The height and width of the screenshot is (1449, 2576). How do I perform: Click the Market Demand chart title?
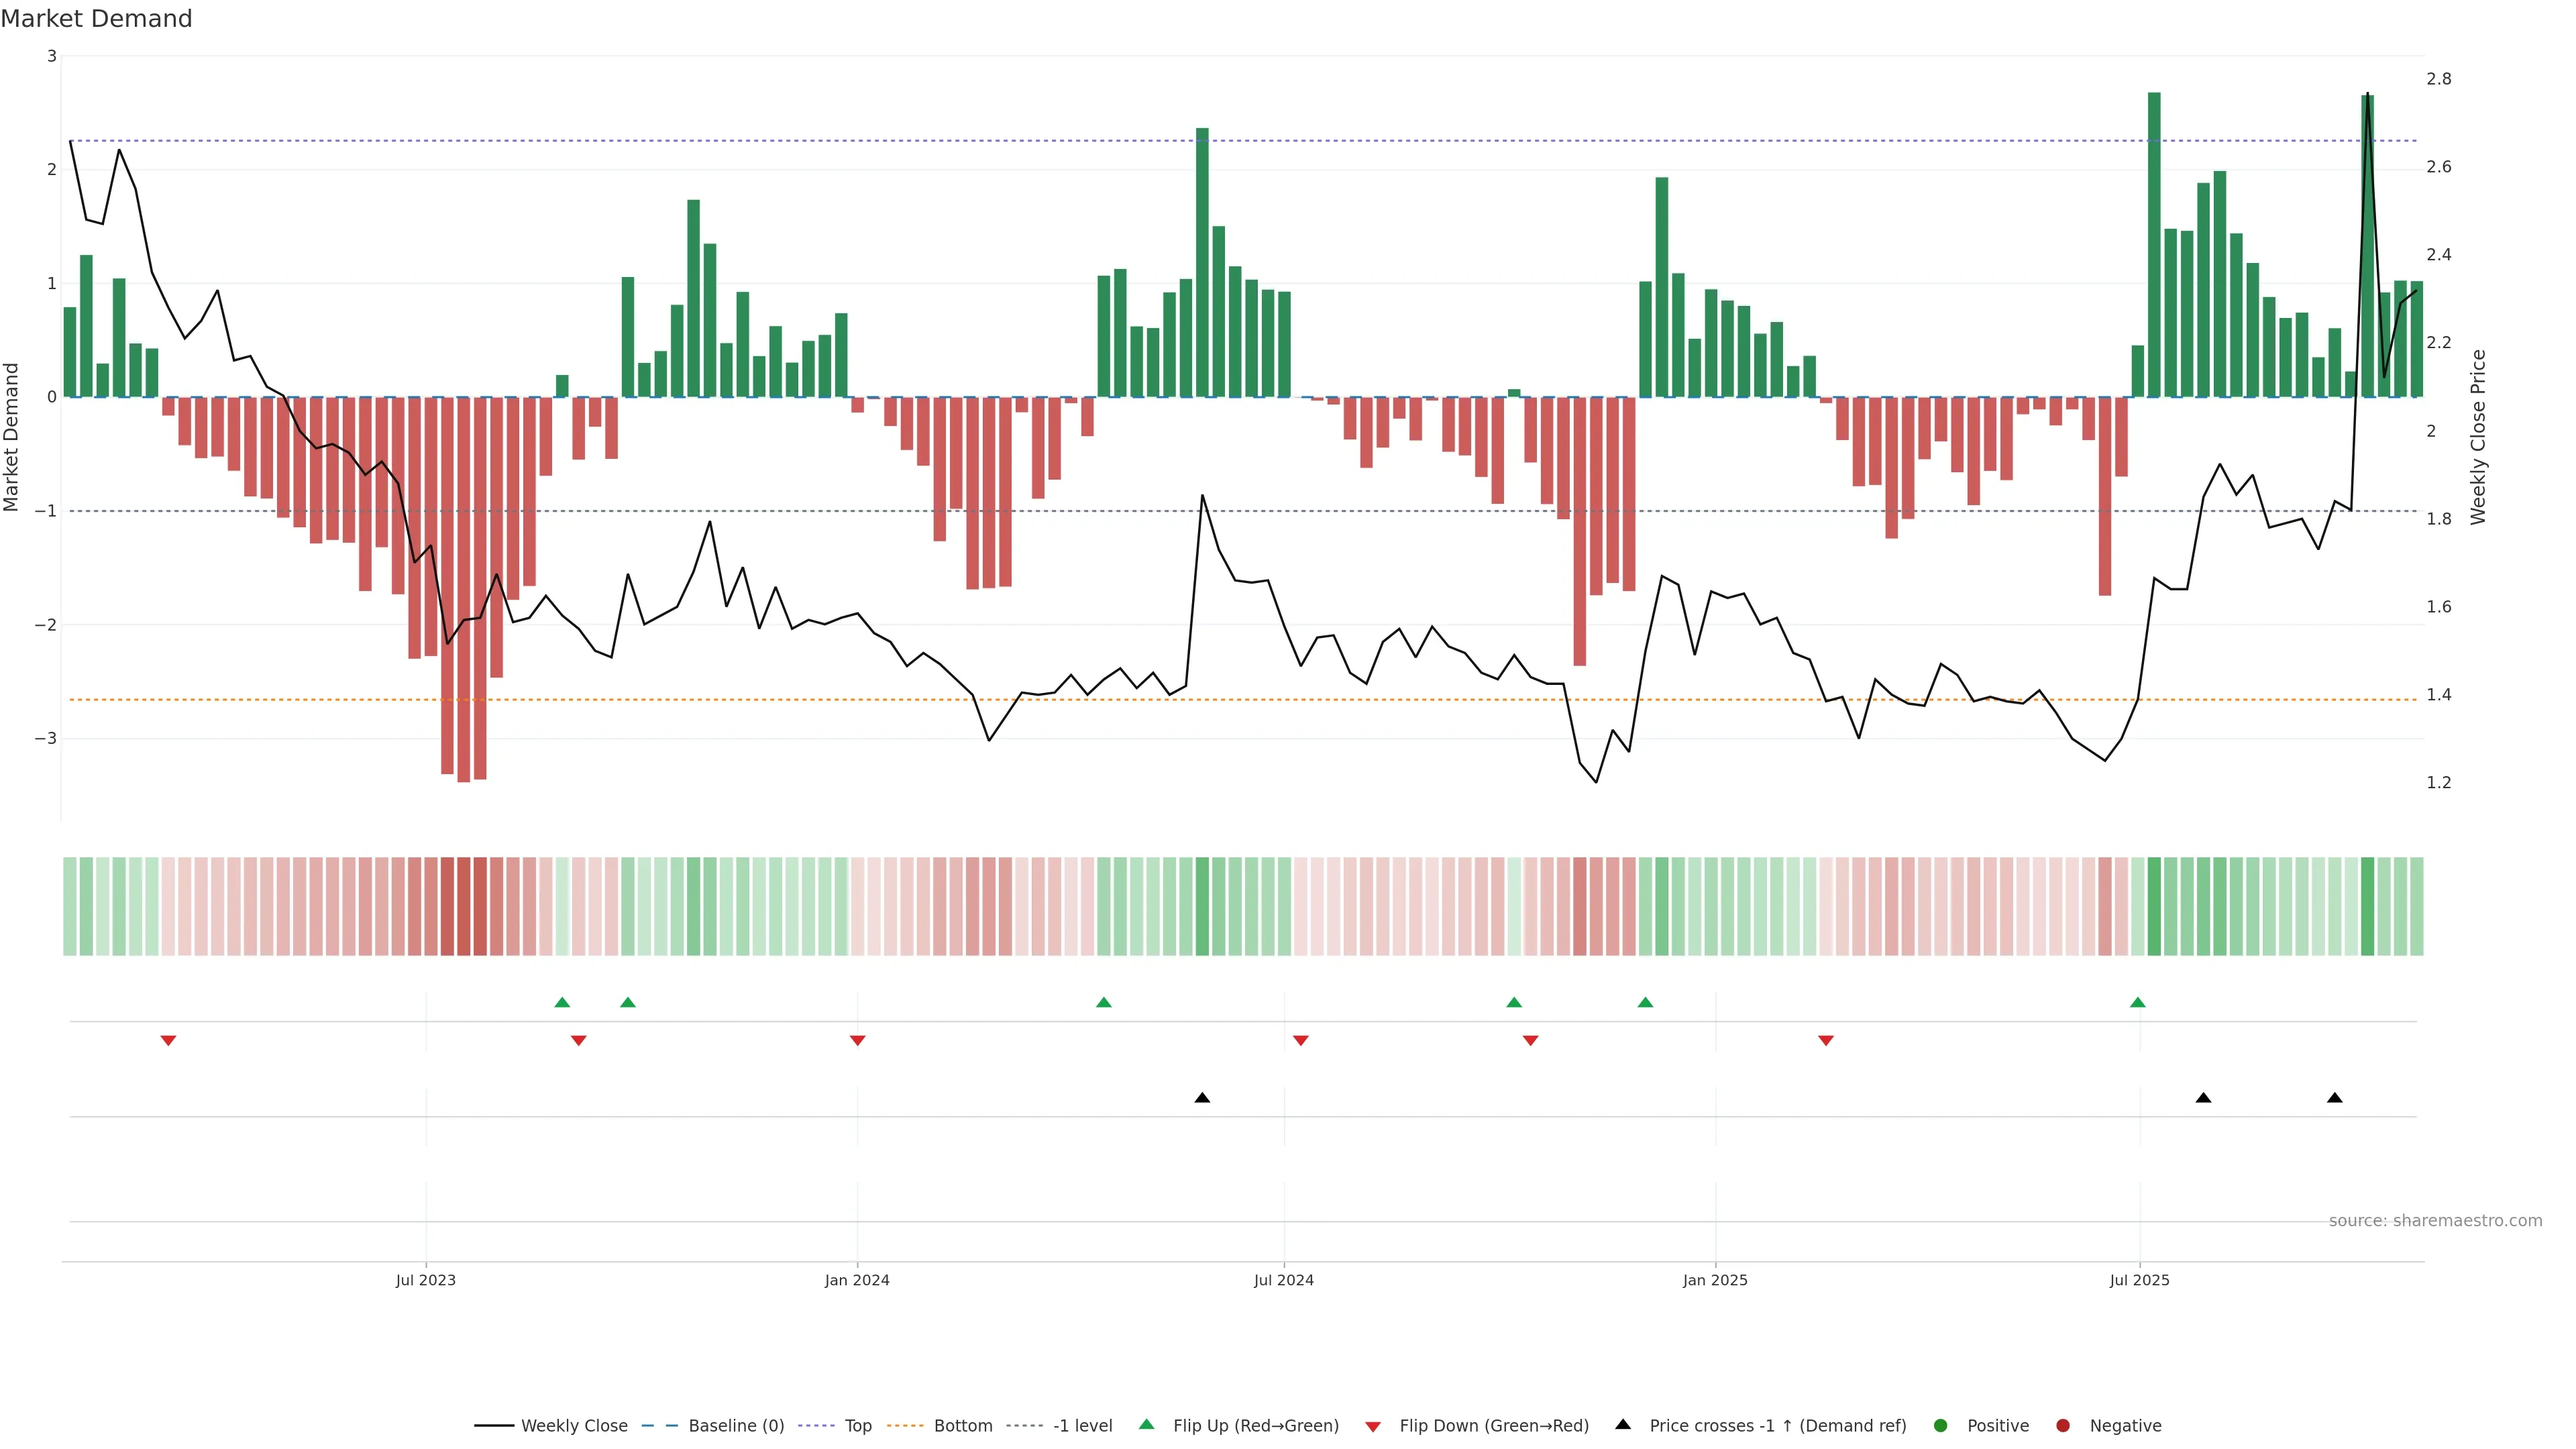pos(97,19)
